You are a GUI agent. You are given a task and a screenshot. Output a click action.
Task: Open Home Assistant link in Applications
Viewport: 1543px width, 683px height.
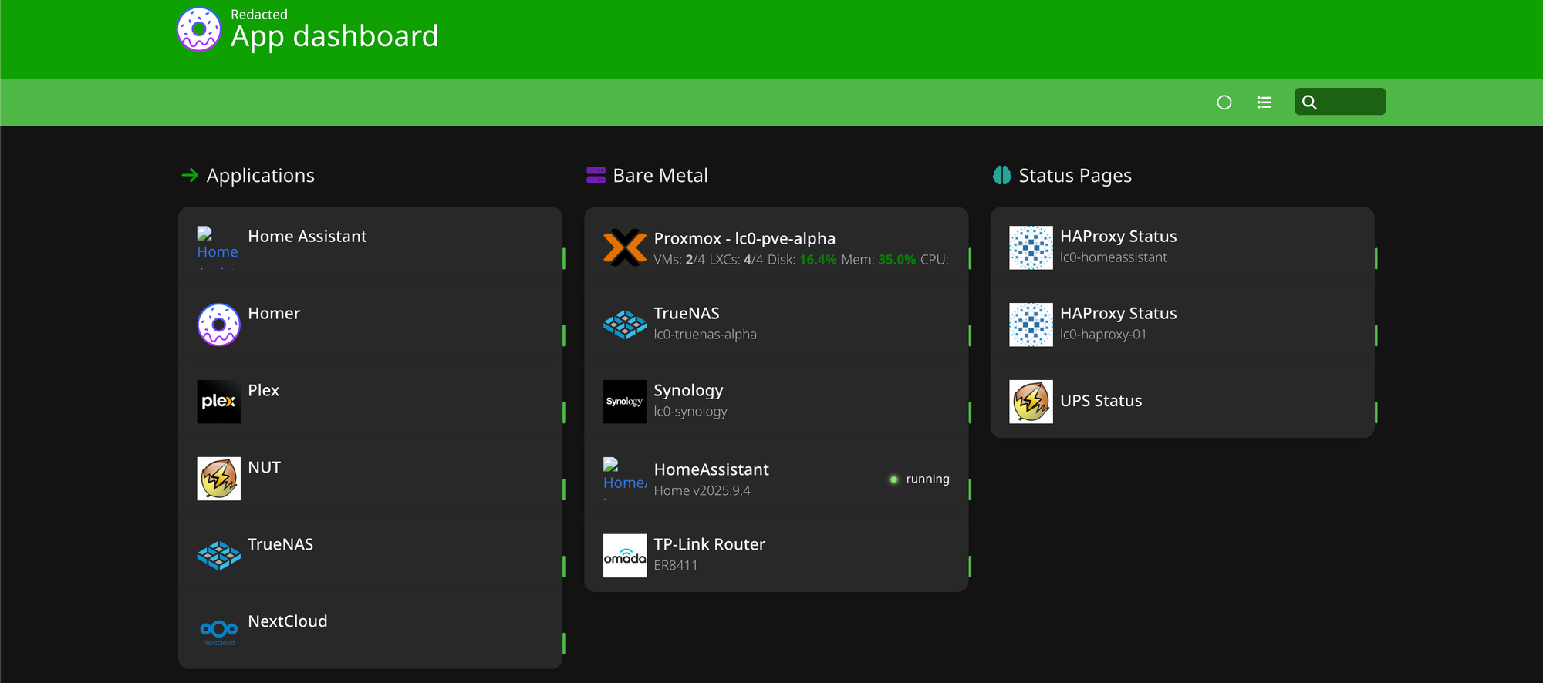click(x=307, y=237)
